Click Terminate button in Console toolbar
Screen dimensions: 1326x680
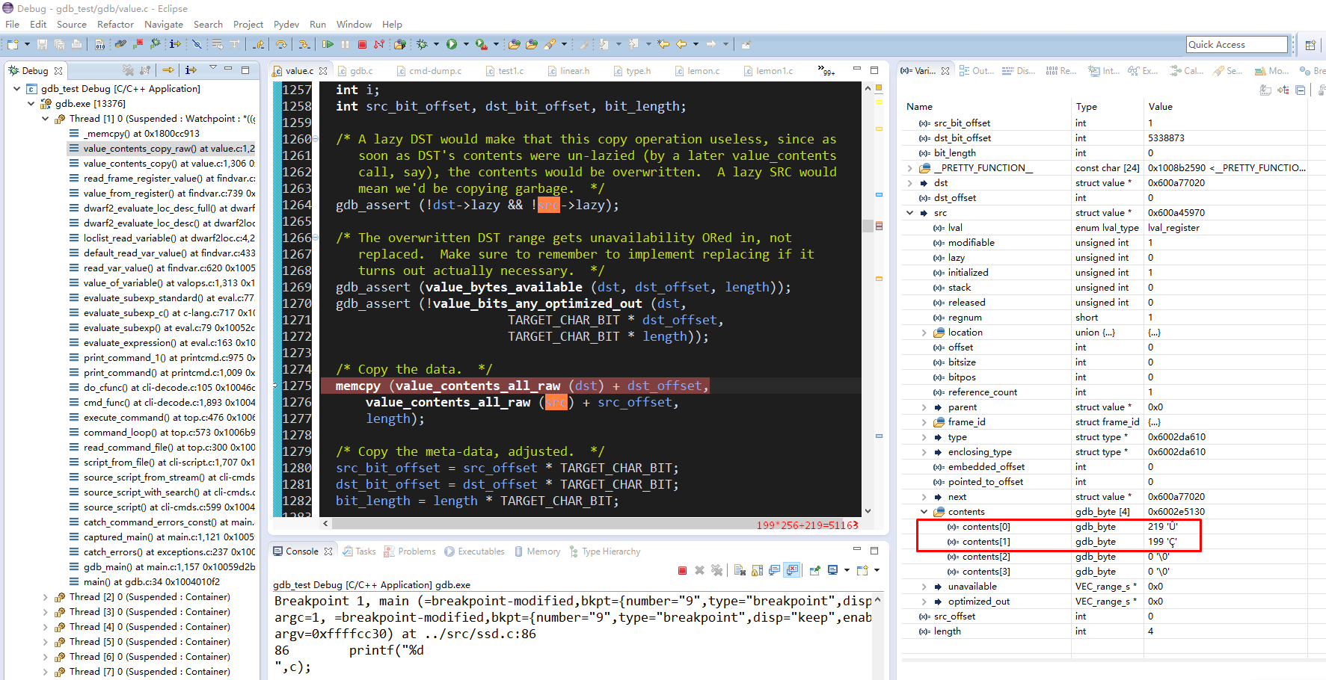tap(682, 570)
